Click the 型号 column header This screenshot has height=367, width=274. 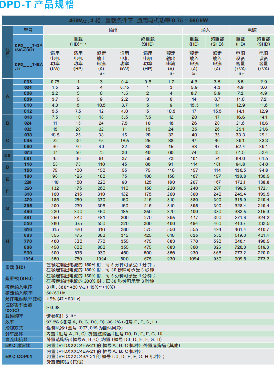click(x=28, y=30)
